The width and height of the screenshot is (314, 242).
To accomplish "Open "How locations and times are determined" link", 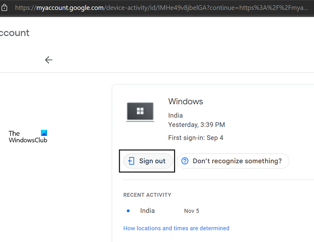I will pyautogui.click(x=176, y=228).
